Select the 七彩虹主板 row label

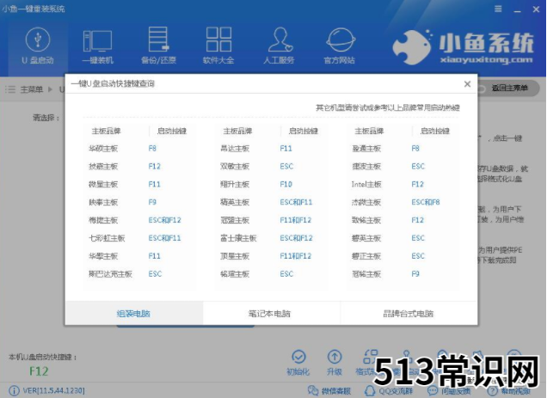click(x=107, y=238)
